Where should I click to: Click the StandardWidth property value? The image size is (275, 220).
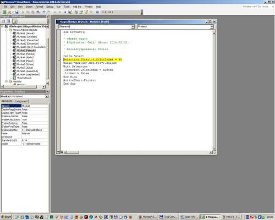pyautogui.click(x=35, y=140)
